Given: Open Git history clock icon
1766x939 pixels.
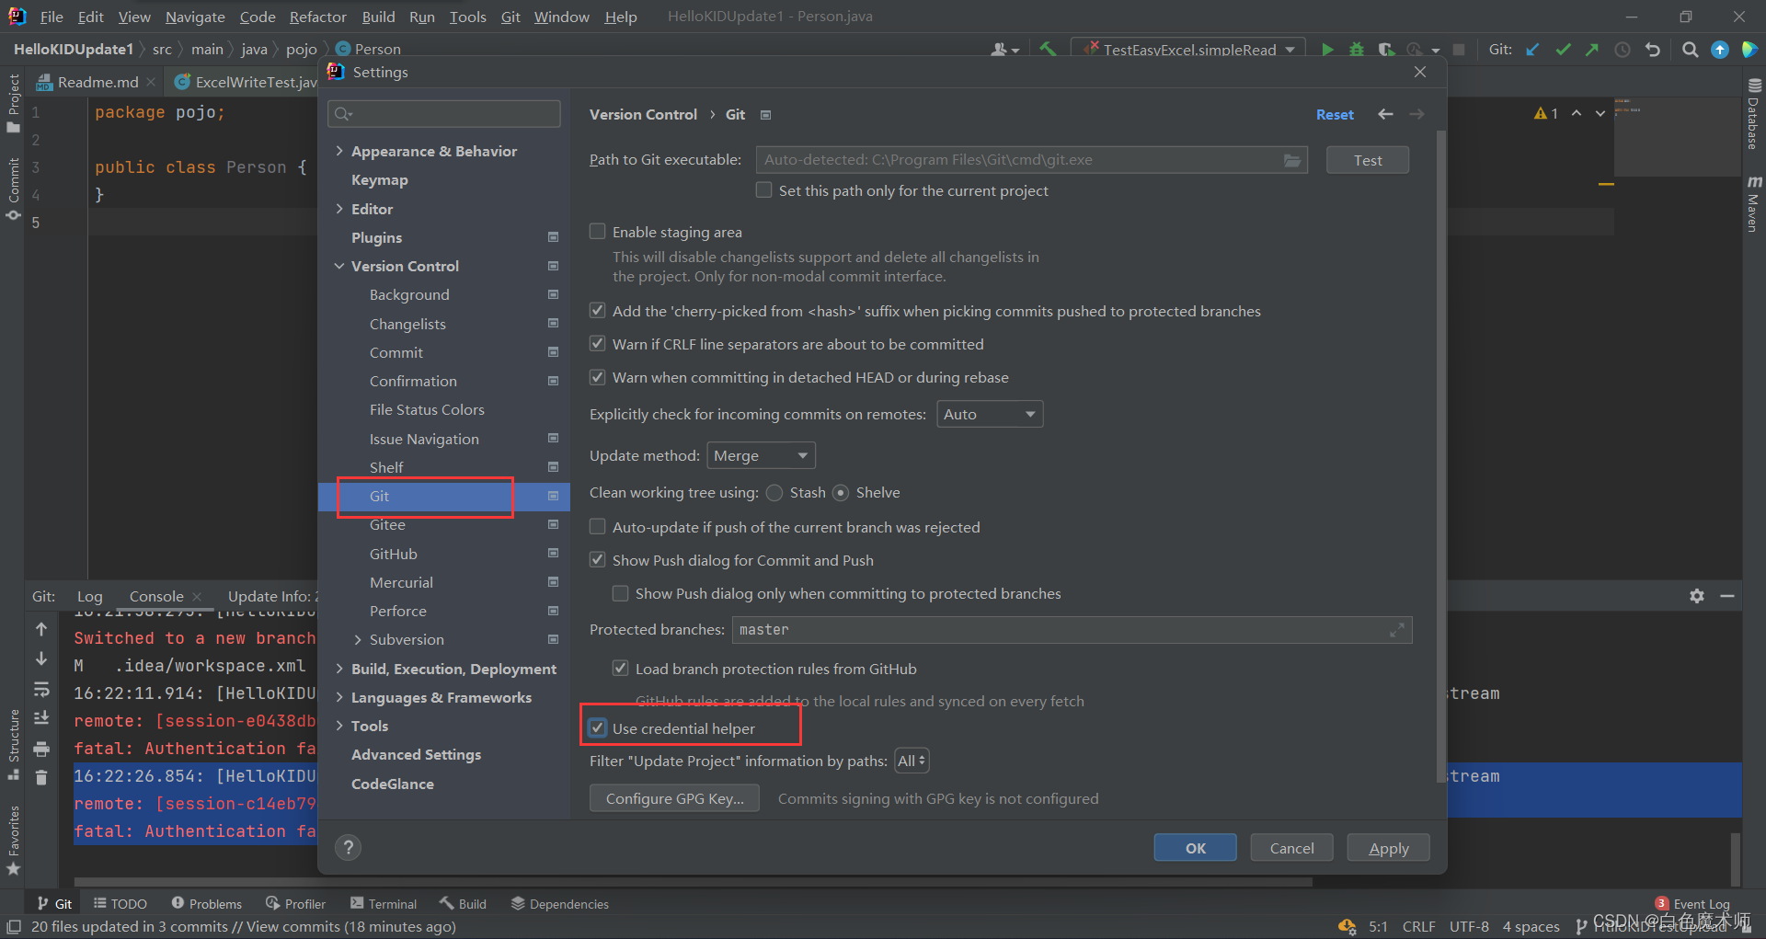Looking at the screenshot, I should [x=1623, y=50].
